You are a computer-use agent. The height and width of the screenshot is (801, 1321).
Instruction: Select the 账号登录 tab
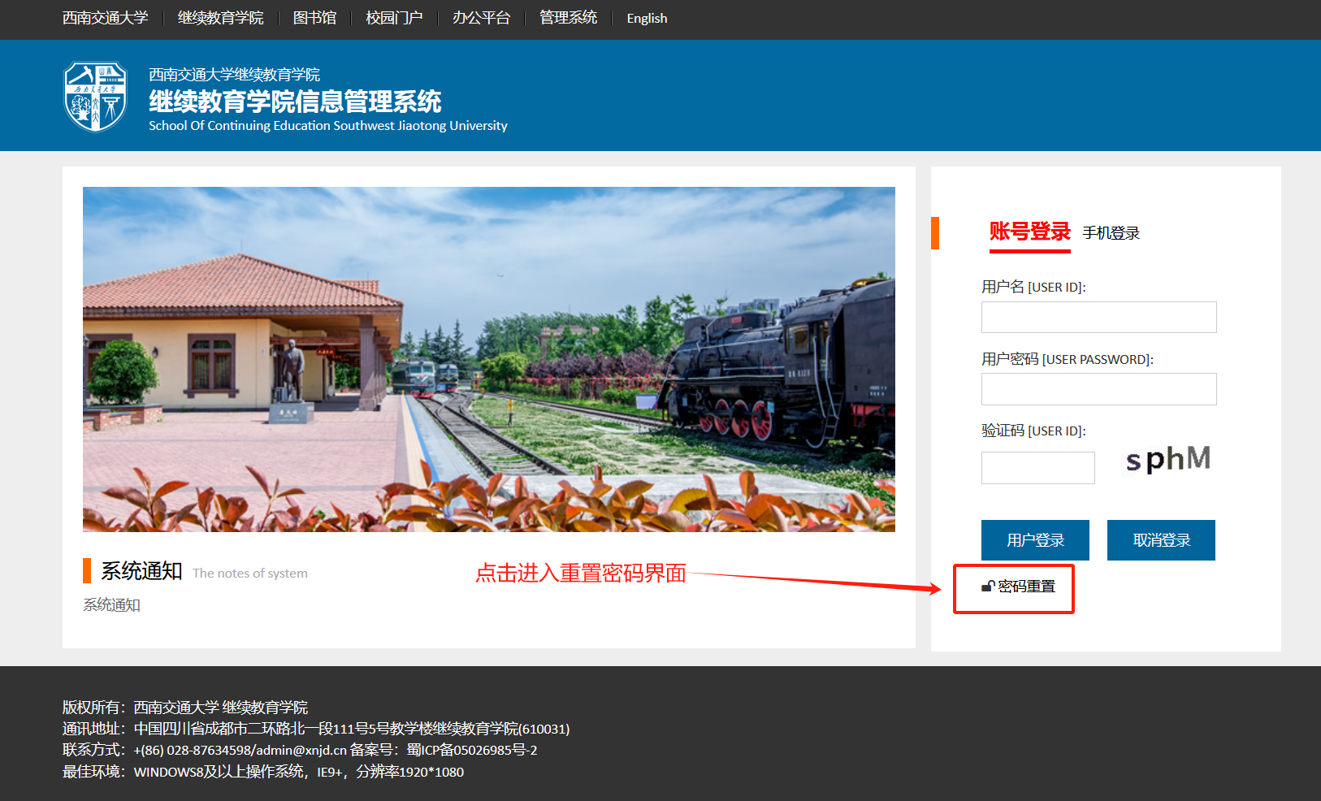click(1029, 232)
